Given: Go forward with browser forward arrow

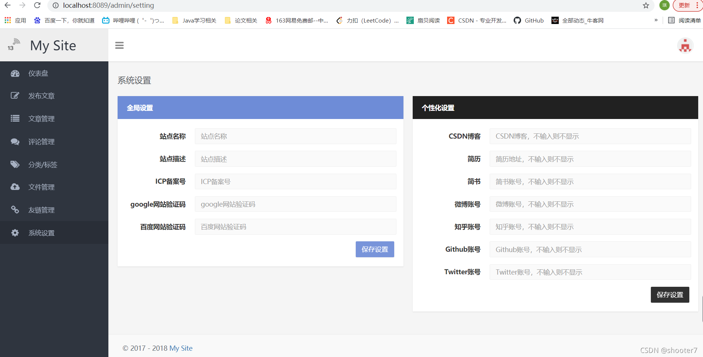Looking at the screenshot, I should coord(22,5).
